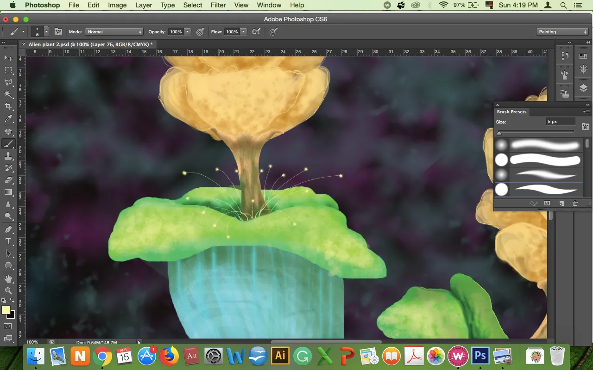The height and width of the screenshot is (370, 593).
Task: Select the Dodge tool
Action: (x=8, y=216)
